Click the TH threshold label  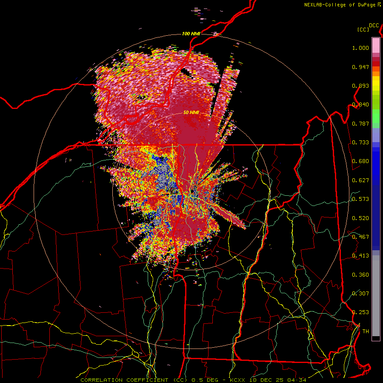pyautogui.click(x=366, y=332)
